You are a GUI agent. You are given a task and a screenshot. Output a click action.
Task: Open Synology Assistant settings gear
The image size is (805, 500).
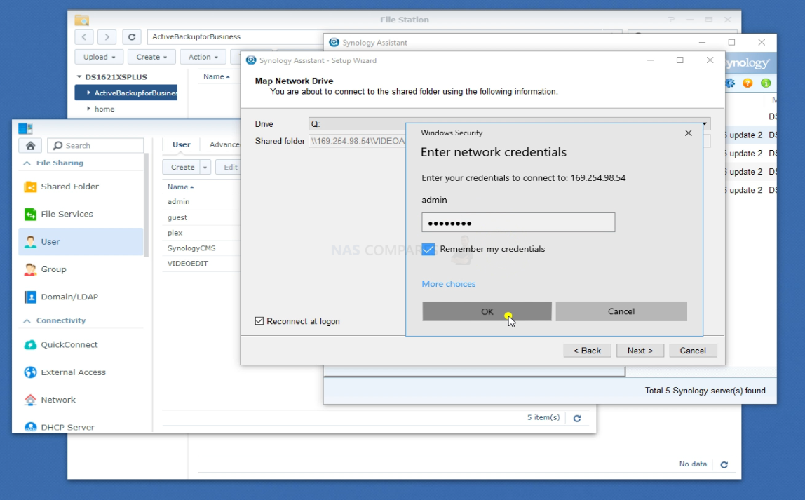[730, 83]
